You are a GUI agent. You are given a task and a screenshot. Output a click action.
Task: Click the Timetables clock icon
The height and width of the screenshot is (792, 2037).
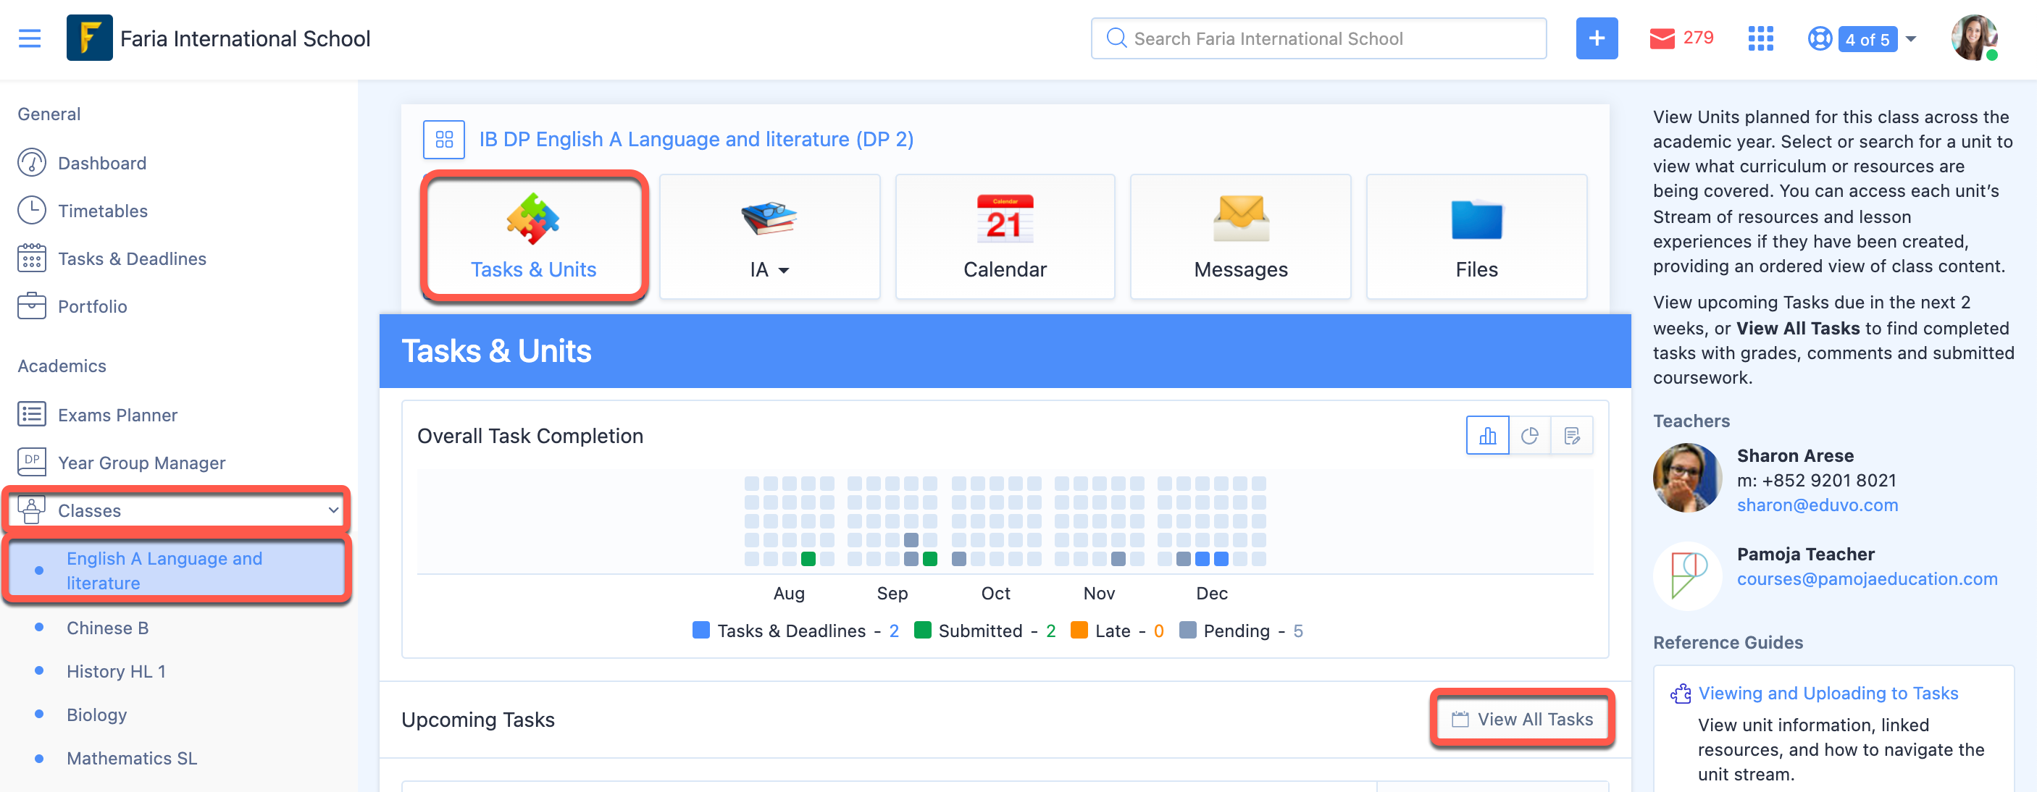click(32, 210)
